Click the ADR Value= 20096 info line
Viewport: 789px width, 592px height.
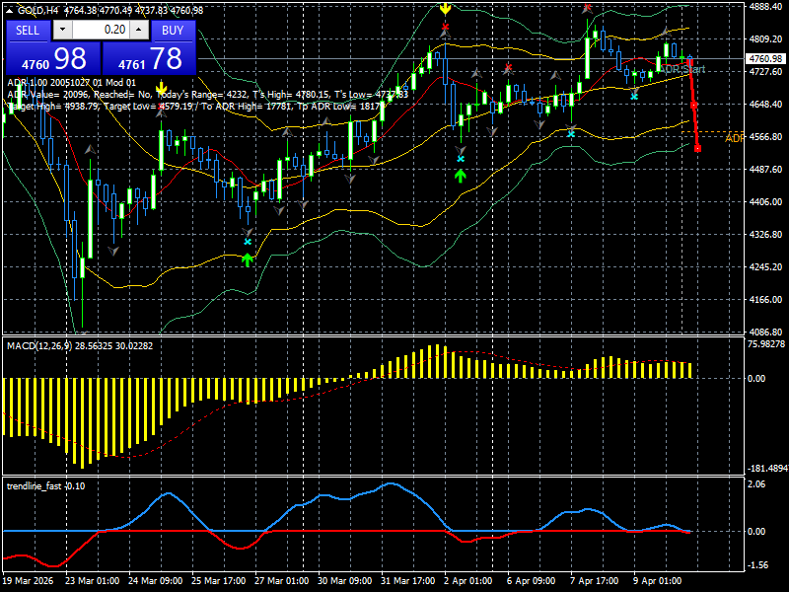tap(207, 94)
